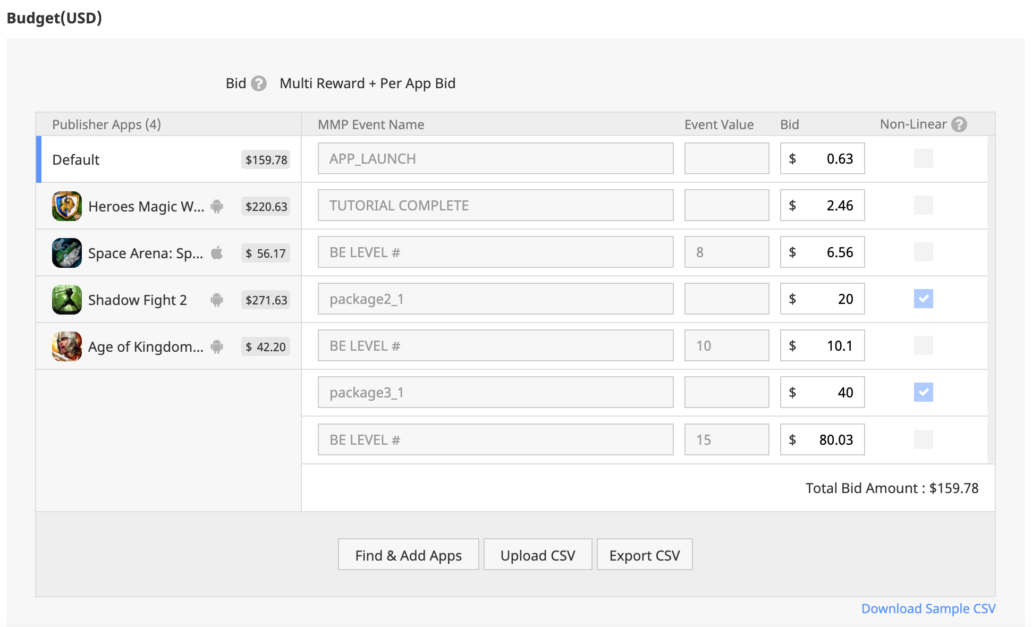Click the Upload CSV button
This screenshot has width=1032, height=627.
538,555
